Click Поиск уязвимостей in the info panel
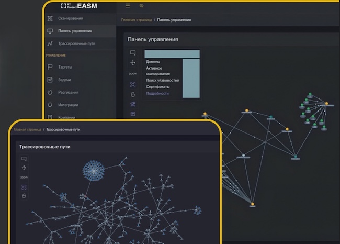 point(163,80)
